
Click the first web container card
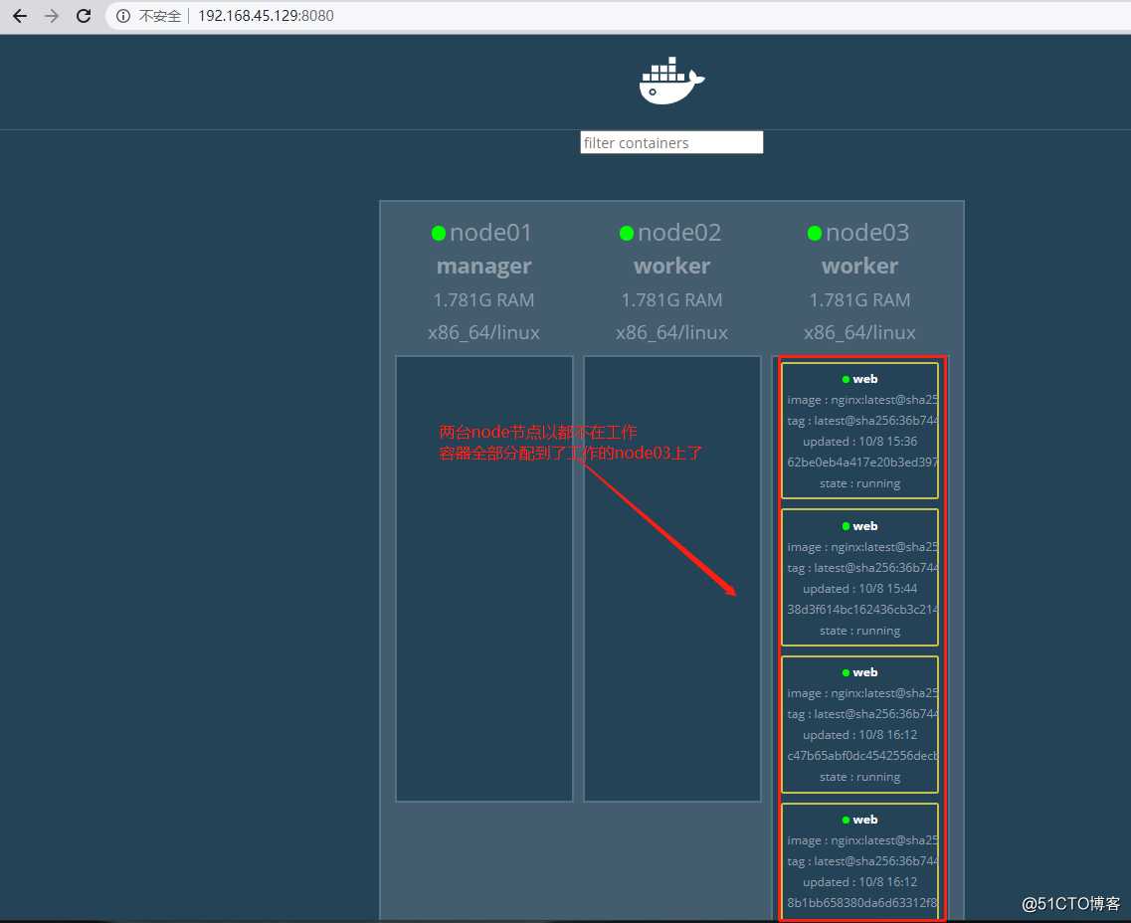(859, 430)
